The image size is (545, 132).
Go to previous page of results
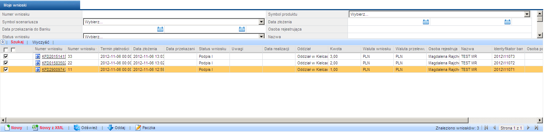point(494,128)
